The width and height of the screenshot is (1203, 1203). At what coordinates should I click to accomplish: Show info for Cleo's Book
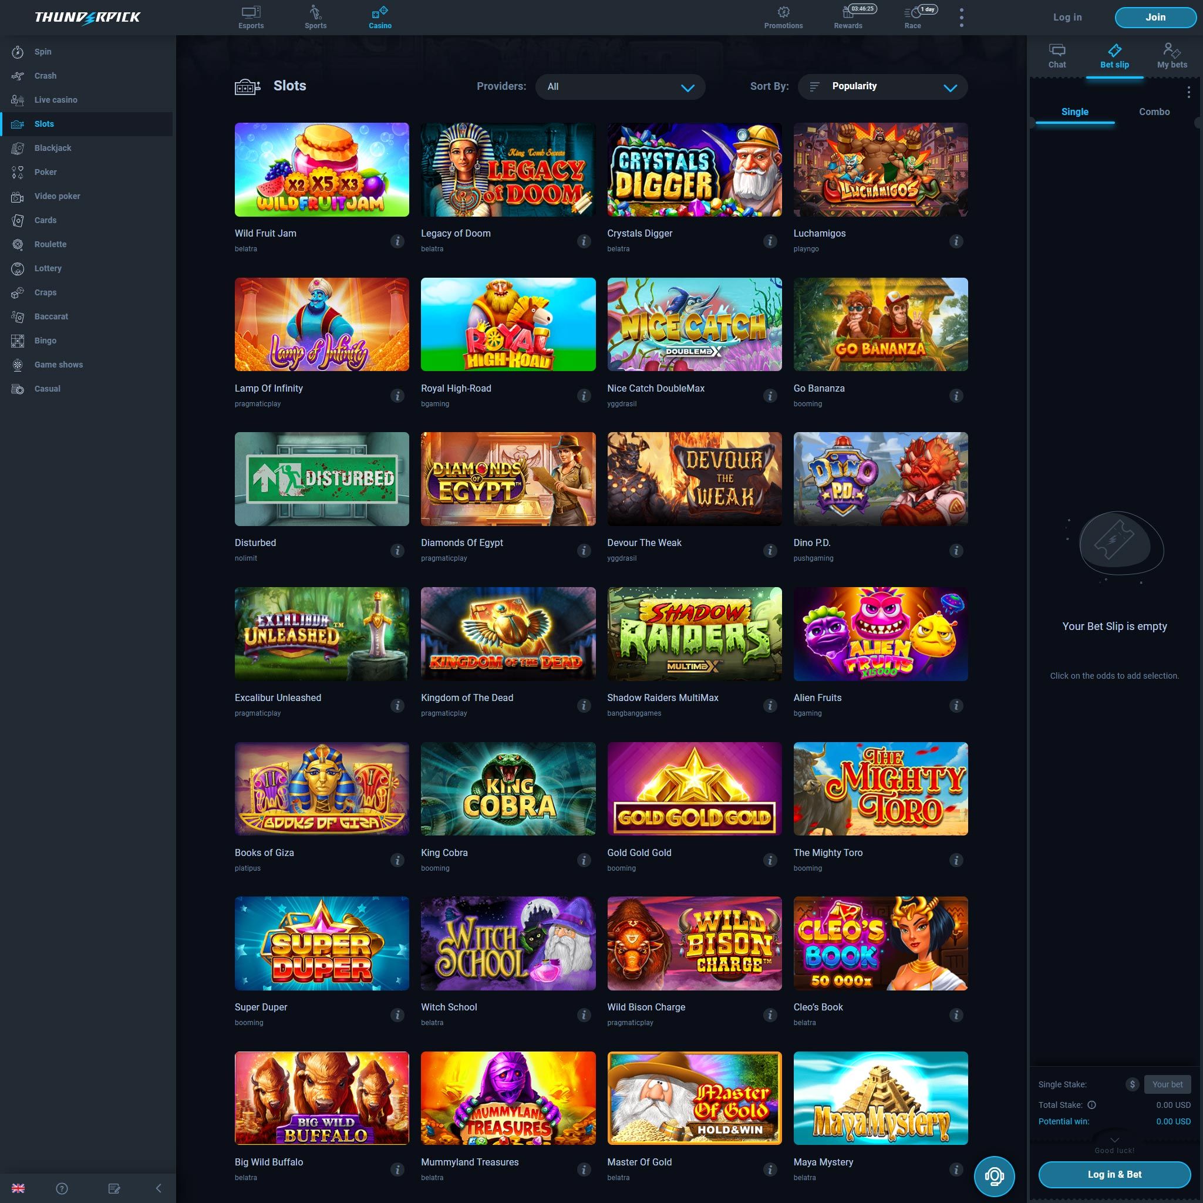(x=956, y=1015)
